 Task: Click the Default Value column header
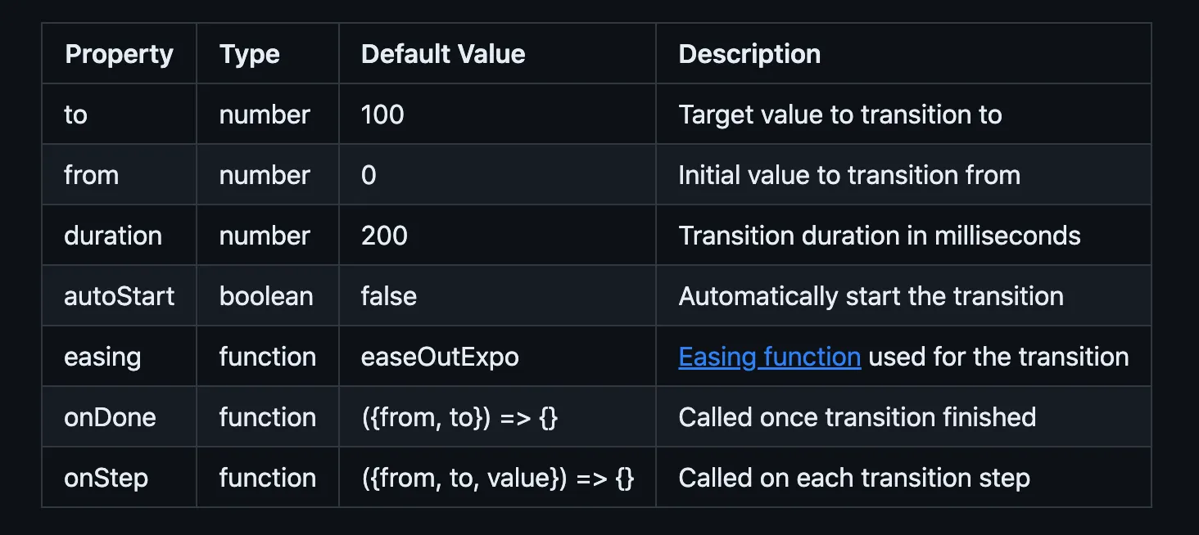497,54
